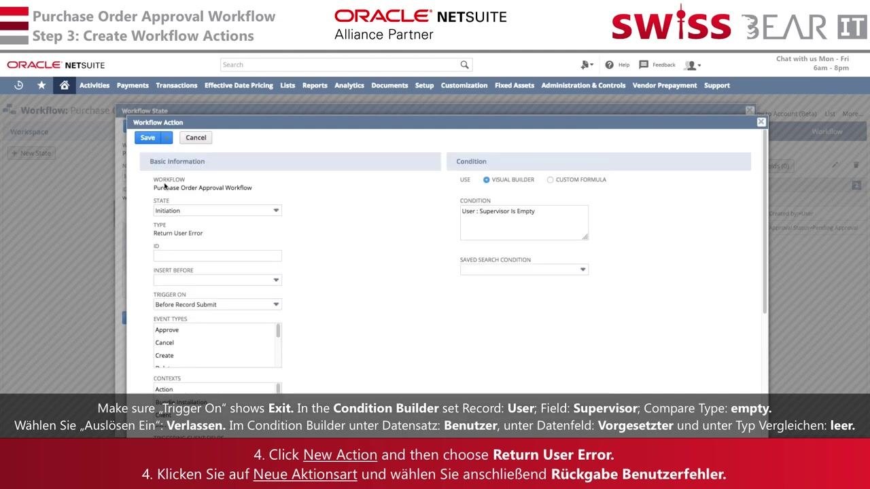Click the Workflow Action dialog vertical scrollbar
The height and width of the screenshot is (489, 870).
[765, 221]
